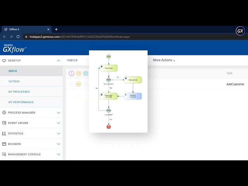Click the Process Manager gear icon
The width and height of the screenshot is (248, 186).
[x=4, y=113]
